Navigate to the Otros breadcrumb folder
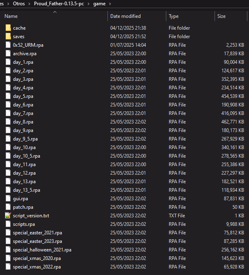 pyautogui.click(x=19, y=4)
